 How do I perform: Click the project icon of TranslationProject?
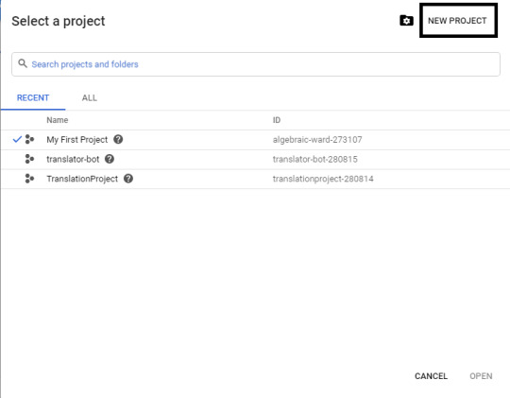[x=29, y=179]
